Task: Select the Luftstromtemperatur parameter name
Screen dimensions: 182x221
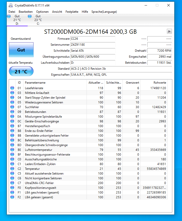Action: (x=39, y=150)
